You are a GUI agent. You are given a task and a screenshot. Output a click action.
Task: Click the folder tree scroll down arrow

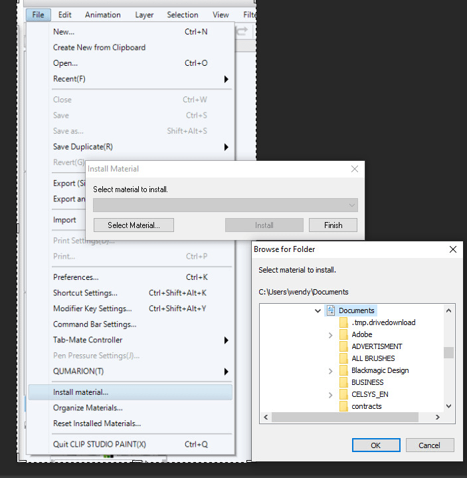click(x=448, y=406)
